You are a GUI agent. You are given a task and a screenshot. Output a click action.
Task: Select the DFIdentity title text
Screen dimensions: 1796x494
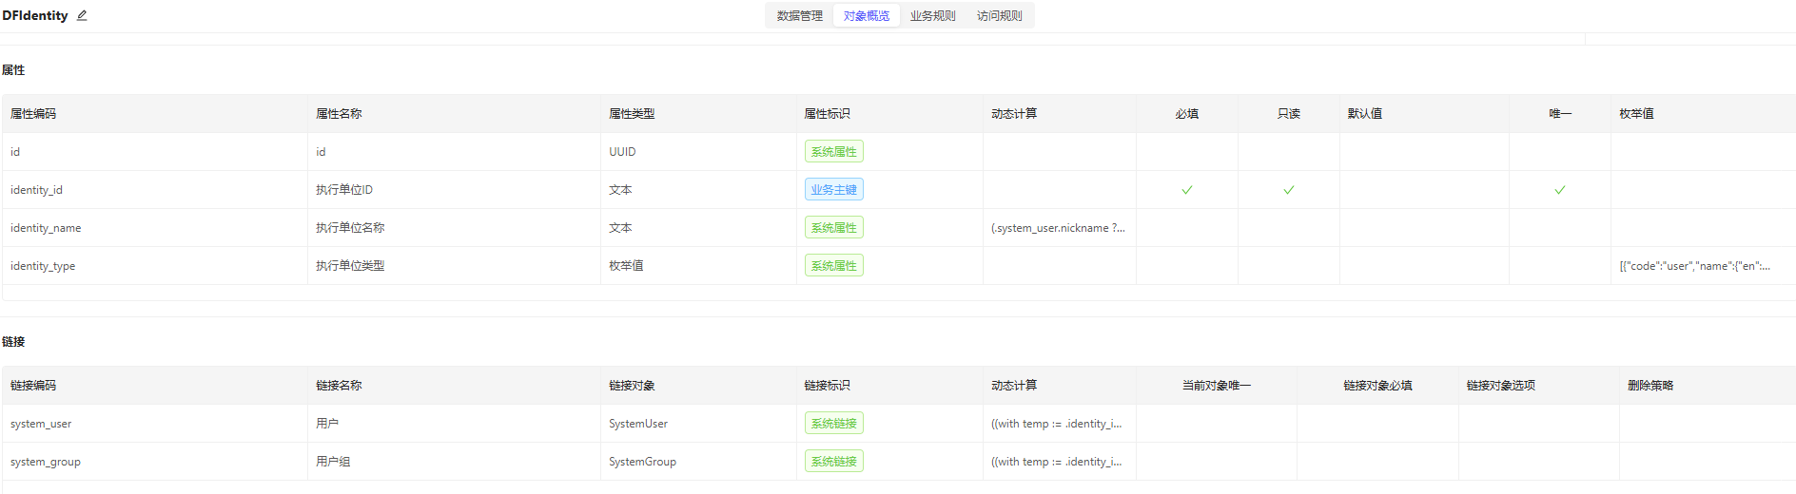pos(35,15)
